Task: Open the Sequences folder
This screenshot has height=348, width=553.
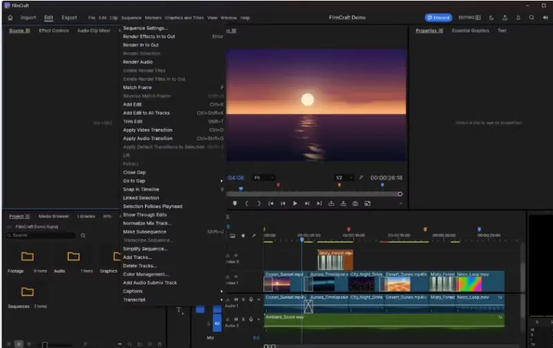Action: 27,291
